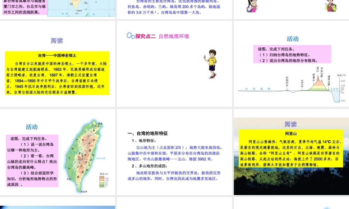Click the 活动 heading above the elevation profile
Viewport: 349px width, 209px height.
coord(292,39)
